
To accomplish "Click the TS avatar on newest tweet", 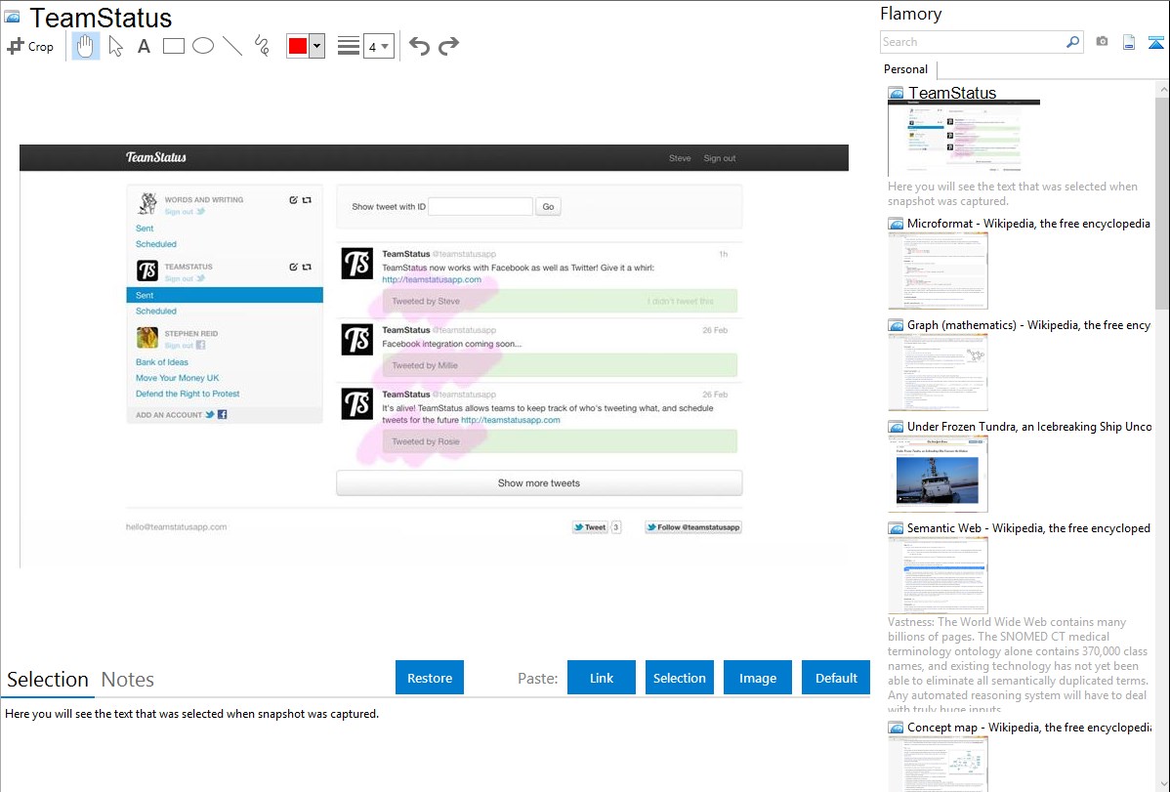I will click(x=356, y=264).
